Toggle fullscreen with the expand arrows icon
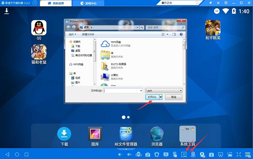 point(239,155)
